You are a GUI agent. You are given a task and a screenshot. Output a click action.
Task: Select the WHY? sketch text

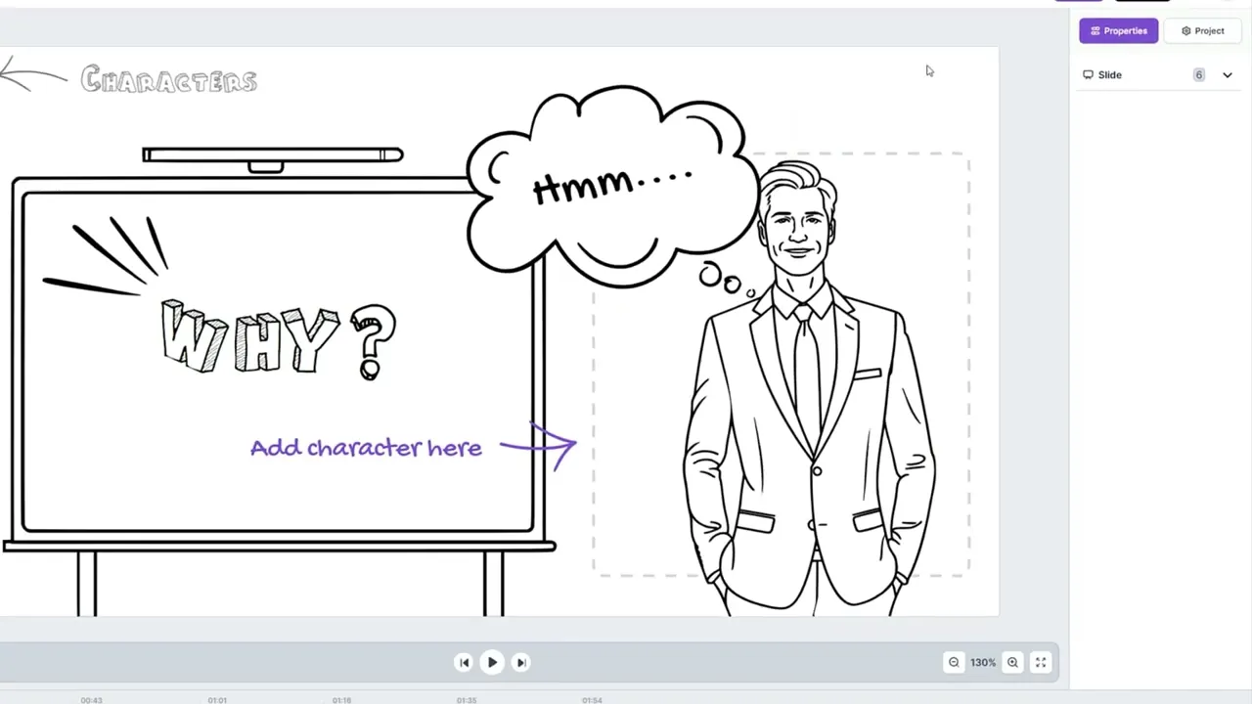[279, 338]
